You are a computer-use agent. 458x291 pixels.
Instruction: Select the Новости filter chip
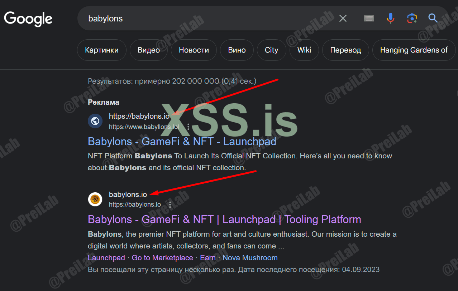pos(194,50)
